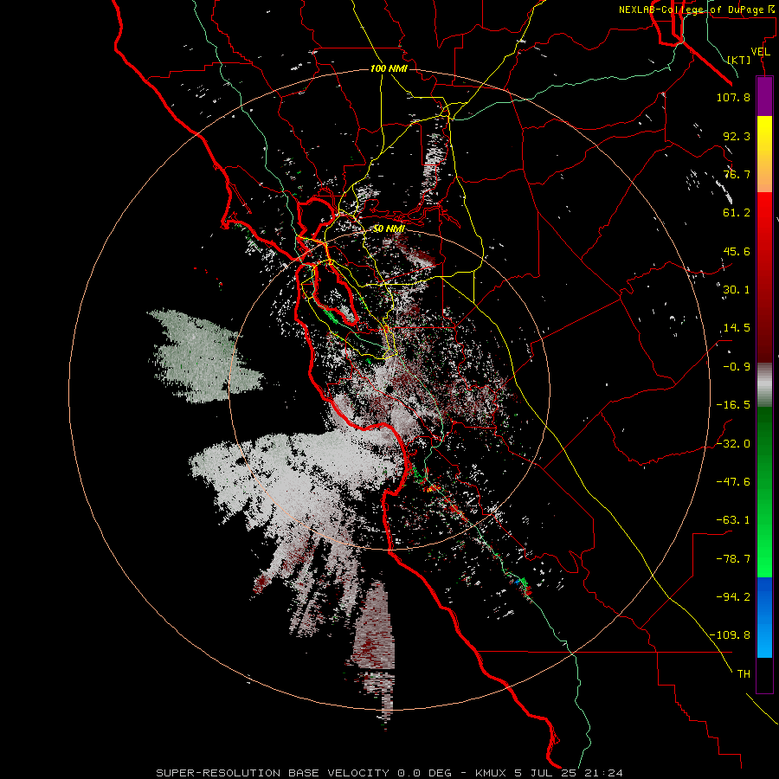Pick the purple segment of the color bar
The height and width of the screenshot is (779, 779).
click(764, 97)
